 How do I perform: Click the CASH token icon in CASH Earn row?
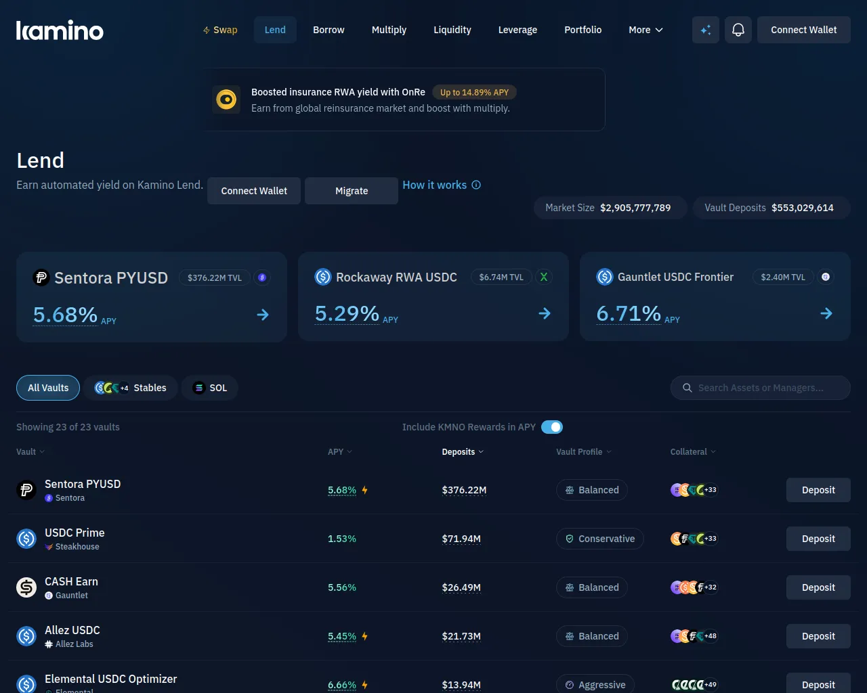coord(26,587)
